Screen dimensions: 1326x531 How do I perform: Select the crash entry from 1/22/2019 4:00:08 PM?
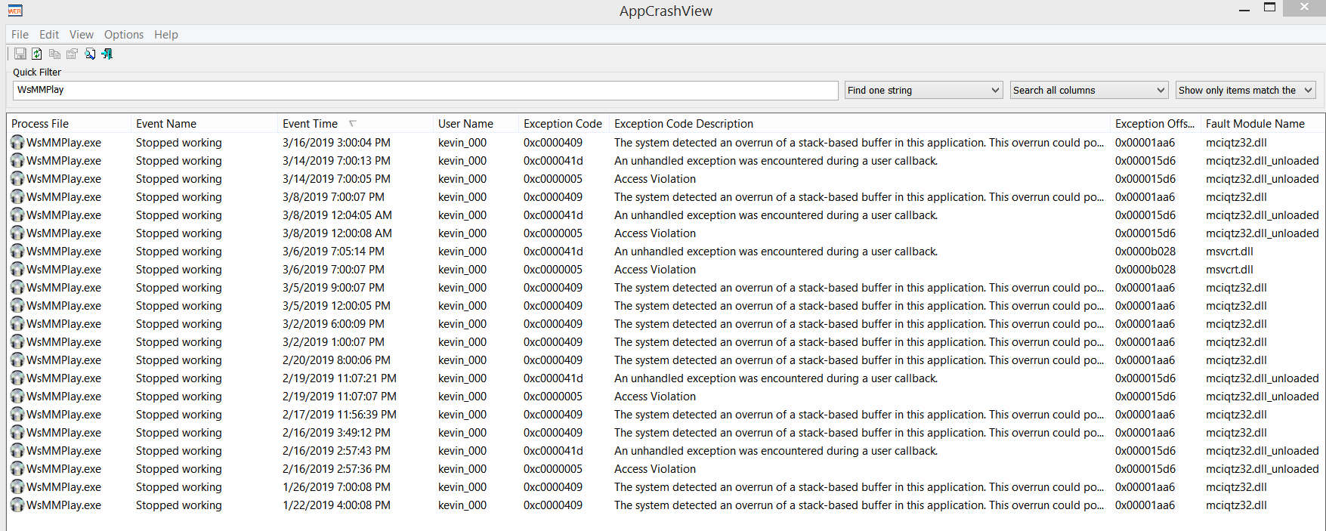point(335,505)
